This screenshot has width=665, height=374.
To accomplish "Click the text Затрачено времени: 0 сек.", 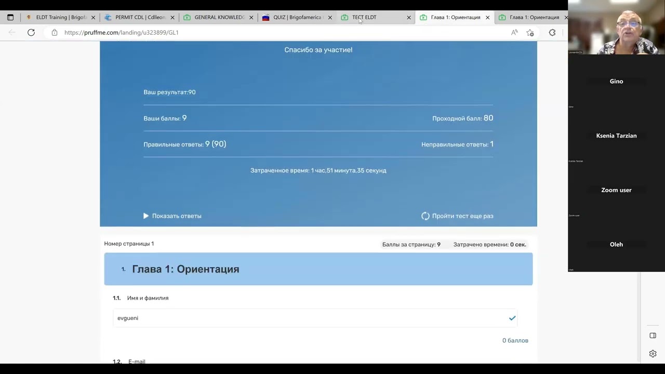I will tap(490, 245).
